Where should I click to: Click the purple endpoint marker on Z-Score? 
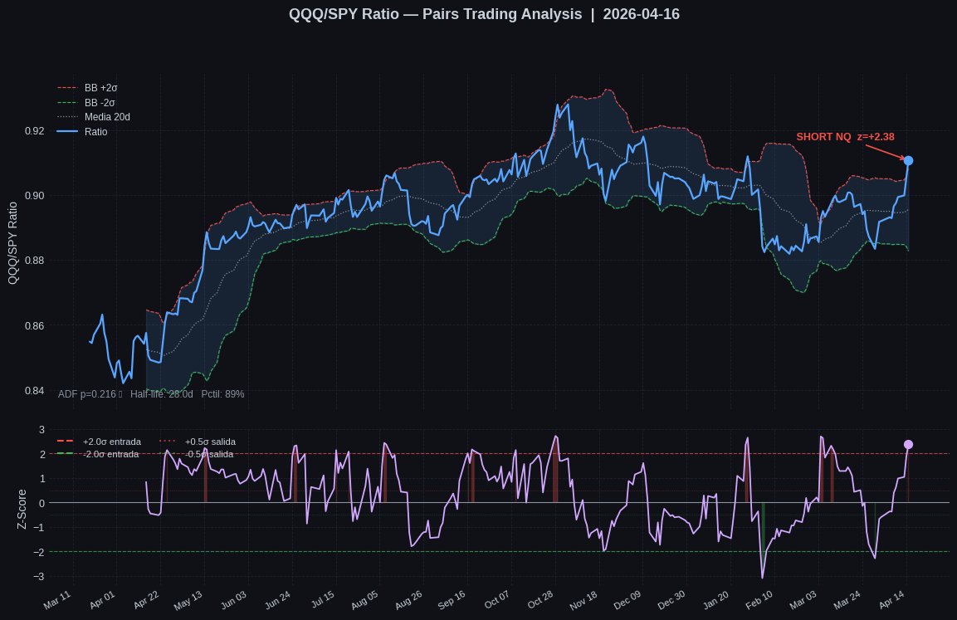coord(907,445)
